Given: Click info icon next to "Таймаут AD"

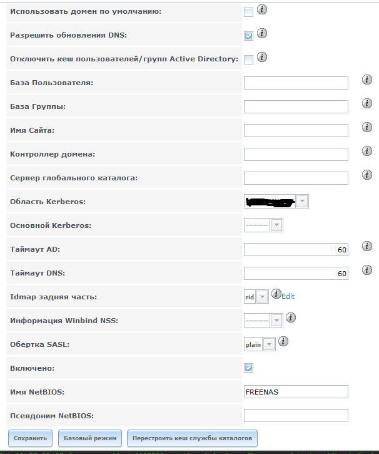Looking at the screenshot, I should [367, 246].
